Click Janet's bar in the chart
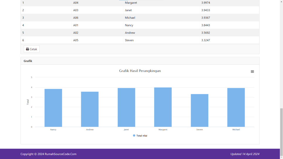Screen dimensions: 283x159 (x=126, y=107)
